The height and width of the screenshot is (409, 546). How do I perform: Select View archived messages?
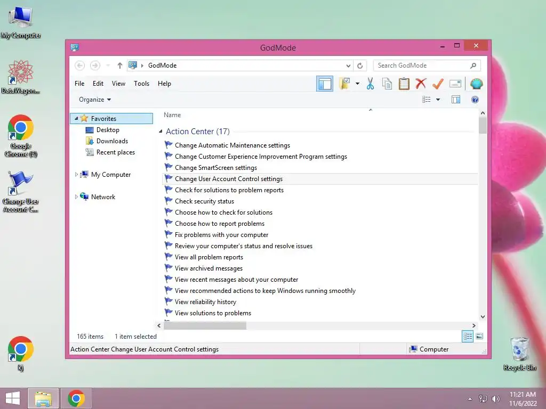pos(208,268)
